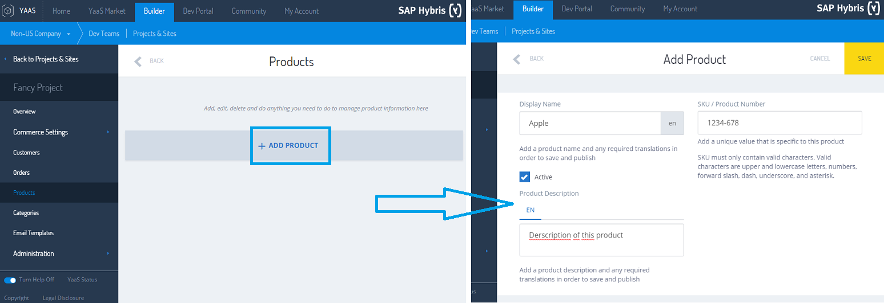Image resolution: width=884 pixels, height=303 pixels.
Task: Click the back arrow on Add Product page
Action: click(x=517, y=59)
